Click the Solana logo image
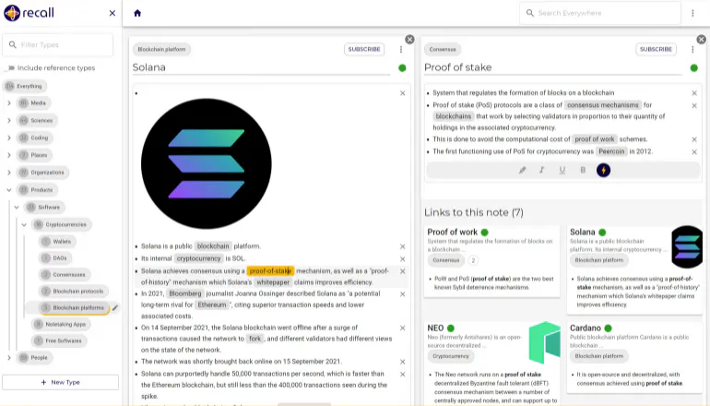Image resolution: width=710 pixels, height=406 pixels. [x=207, y=163]
